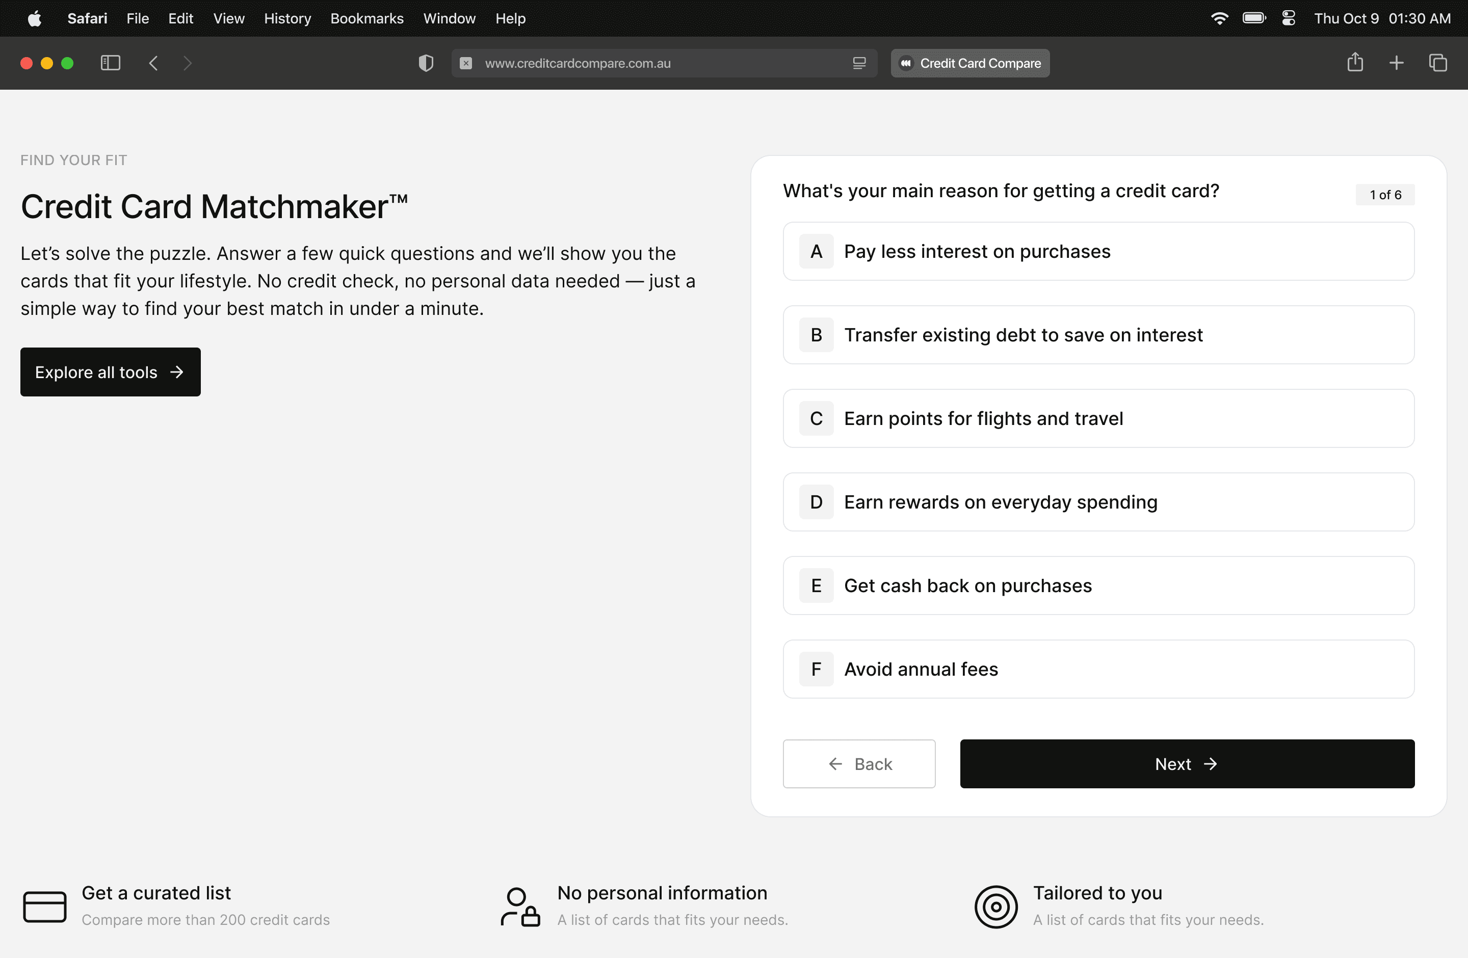
Task: Click the back navigation arrow
Action: [x=153, y=63]
